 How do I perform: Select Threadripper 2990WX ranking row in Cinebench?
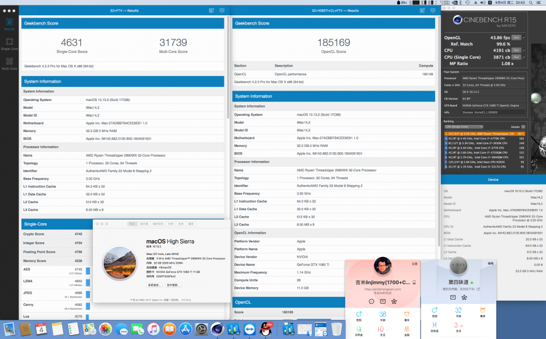coord(484,134)
